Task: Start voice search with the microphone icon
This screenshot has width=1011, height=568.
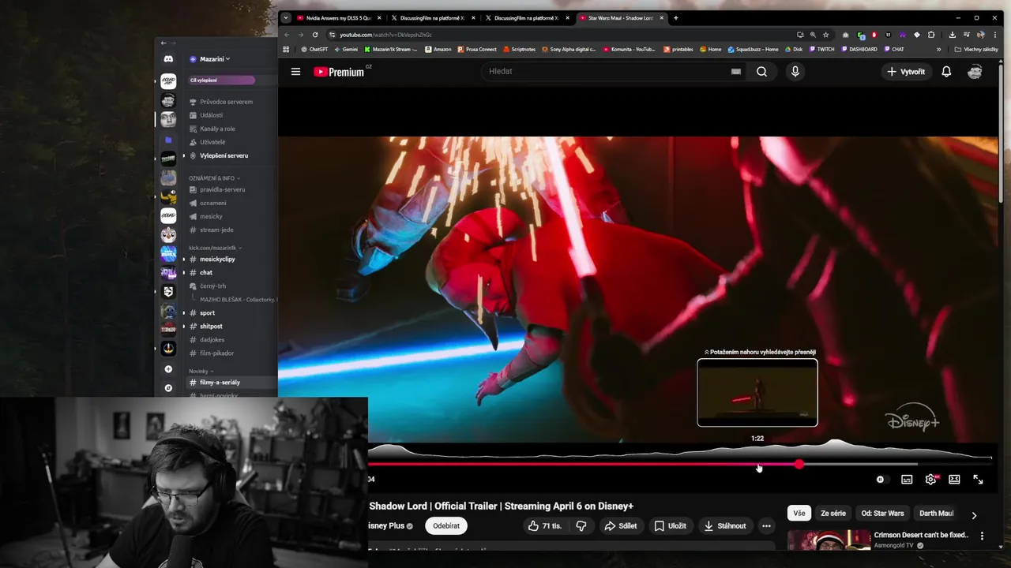Action: click(795, 72)
